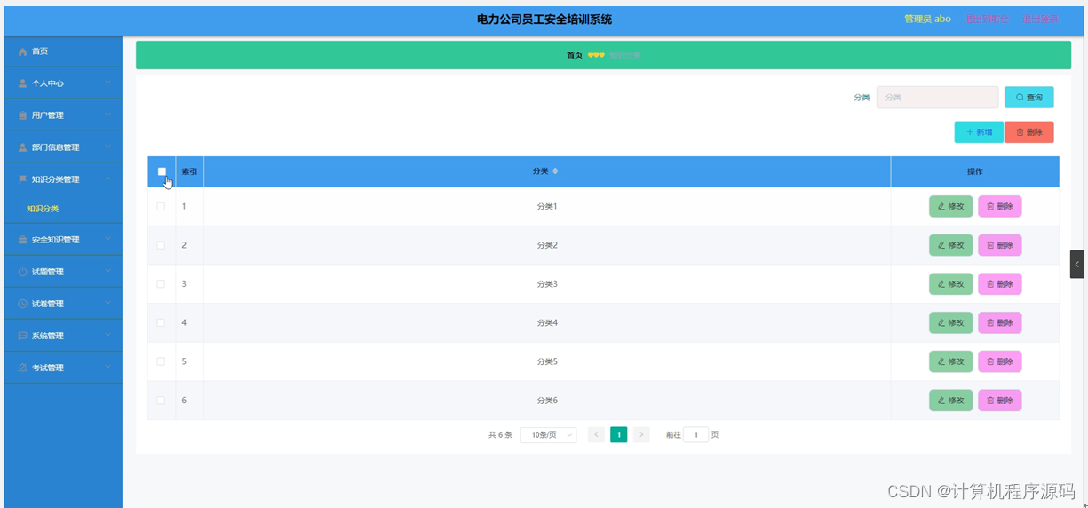Click 删除 for row 分类6
1088x508 pixels.
(1000, 401)
